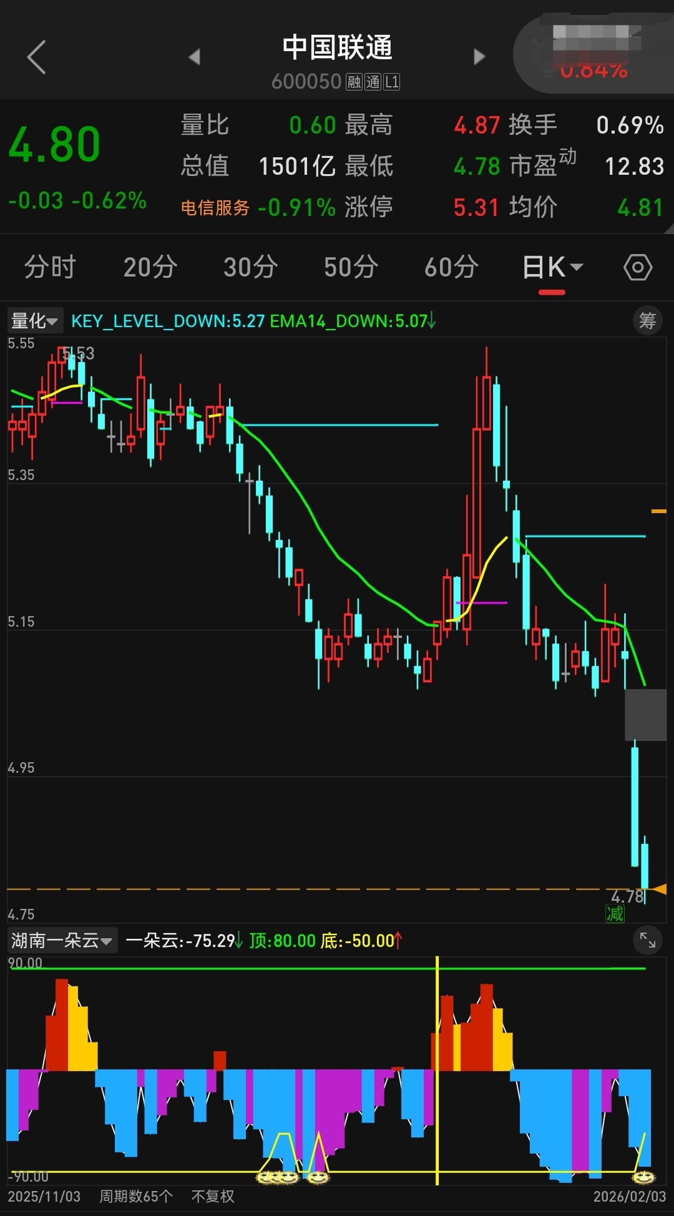Tap the 5.53 high price label
This screenshot has width=674, height=1216.
click(79, 353)
